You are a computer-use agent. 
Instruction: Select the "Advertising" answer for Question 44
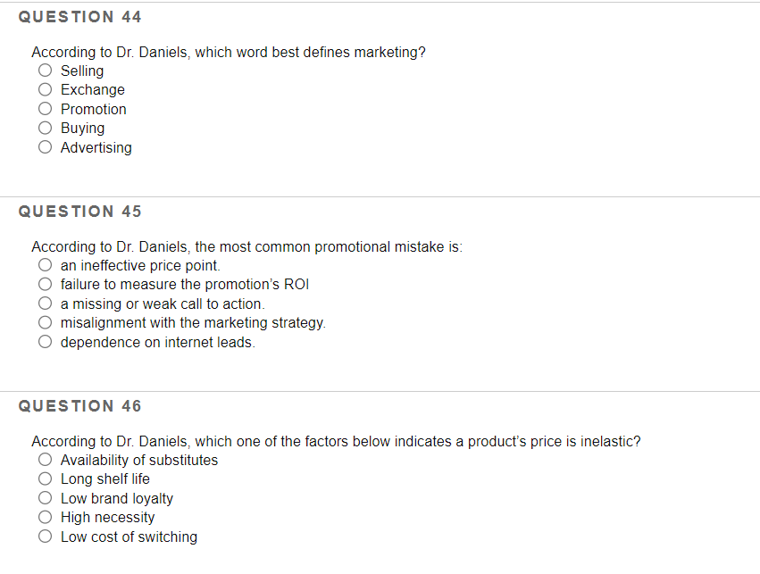[x=45, y=146]
